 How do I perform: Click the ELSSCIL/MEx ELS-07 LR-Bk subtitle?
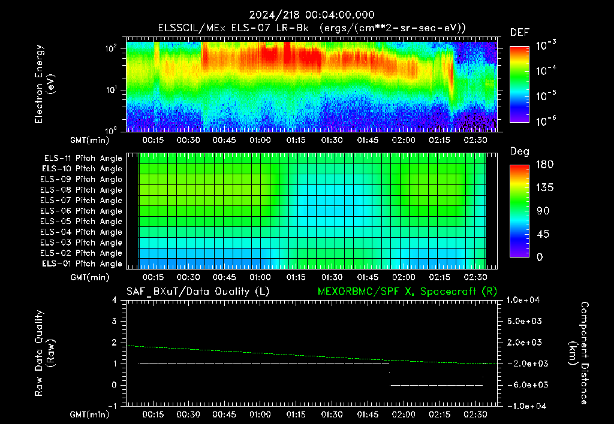coord(233,28)
